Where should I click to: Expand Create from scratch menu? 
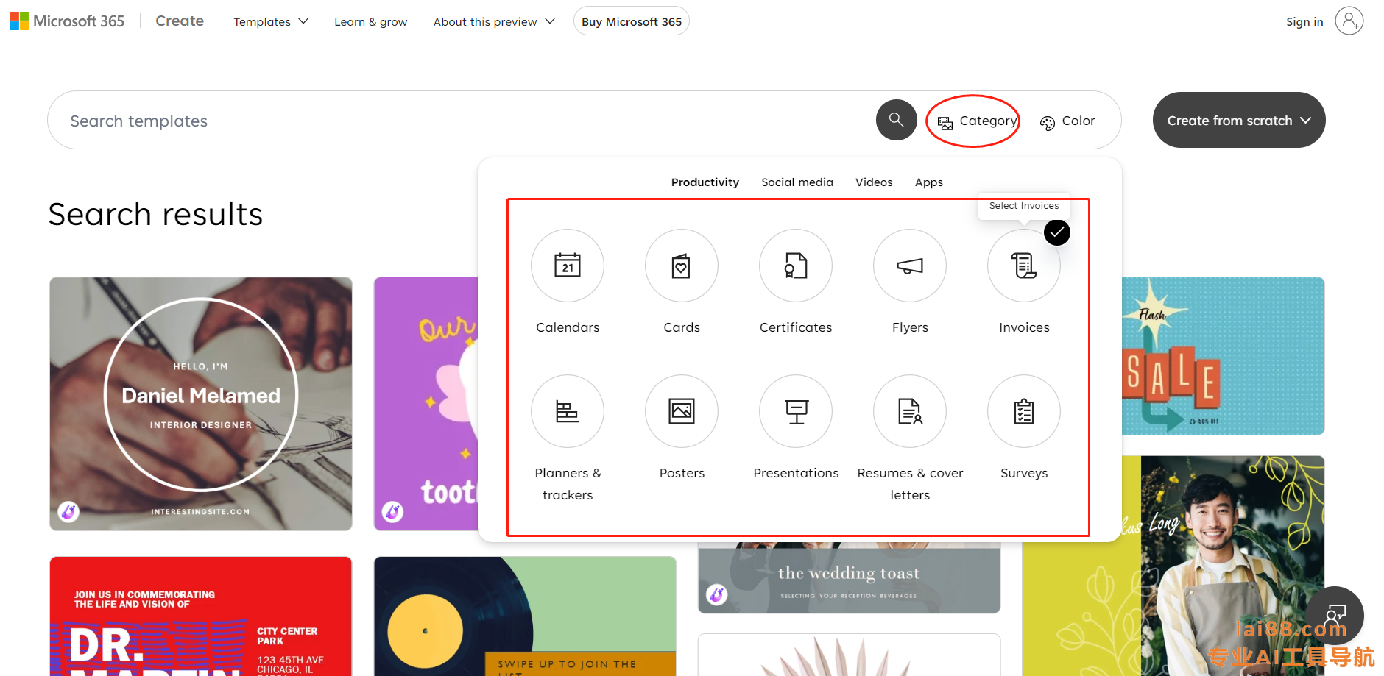[x=1239, y=120]
